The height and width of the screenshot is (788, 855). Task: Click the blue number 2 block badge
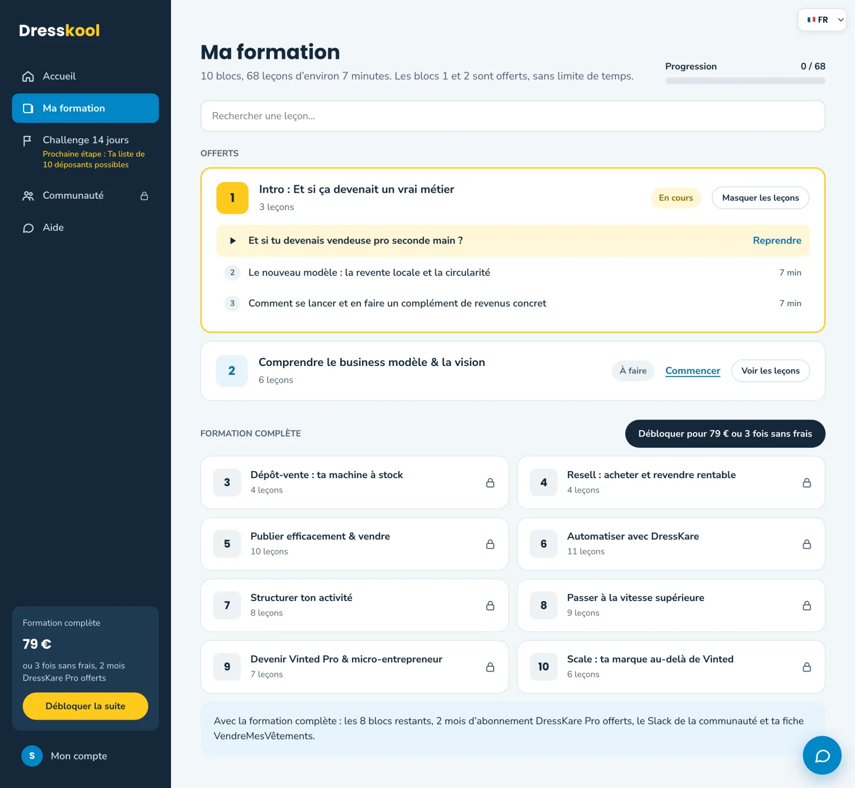[232, 371]
